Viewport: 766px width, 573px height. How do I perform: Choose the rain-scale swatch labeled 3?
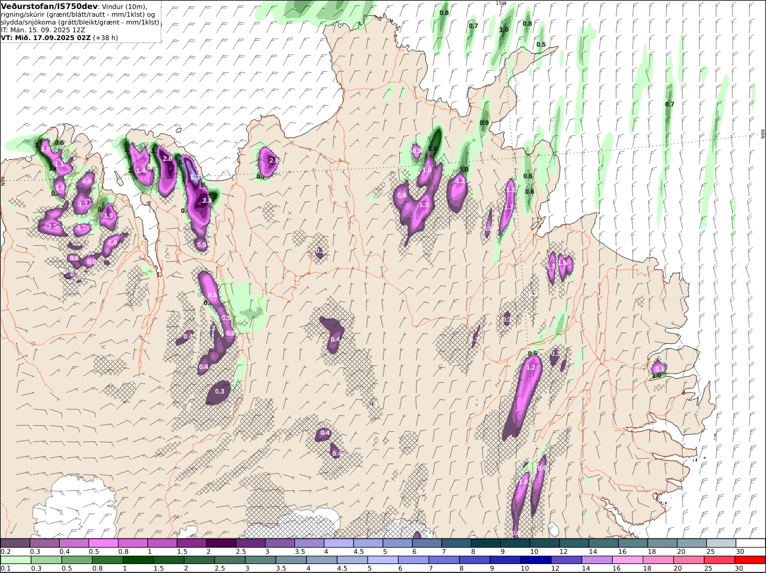point(260,560)
